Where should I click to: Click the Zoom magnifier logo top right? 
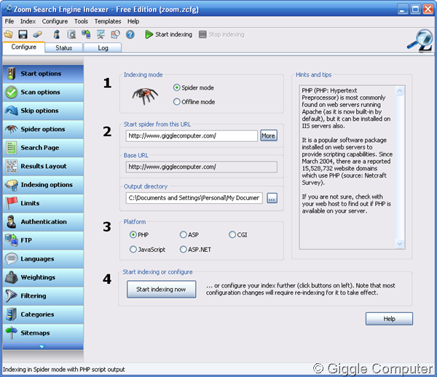point(420,40)
